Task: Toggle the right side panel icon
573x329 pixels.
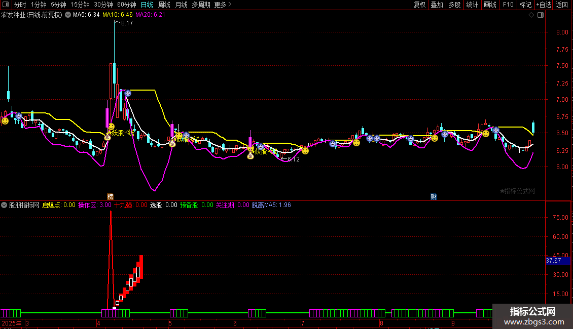Action: [x=539, y=15]
